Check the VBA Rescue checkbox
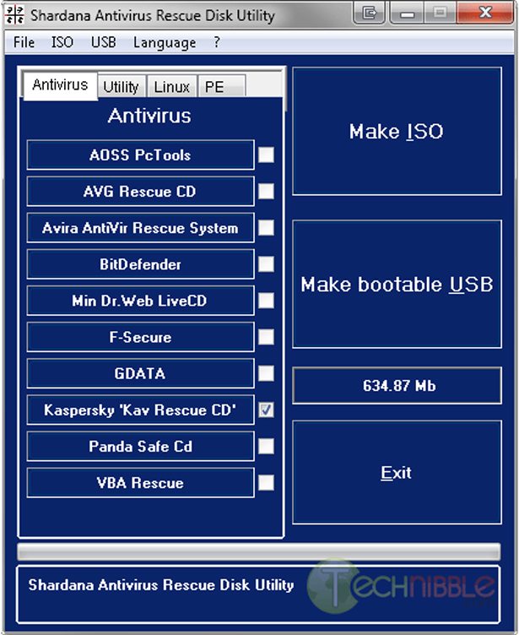 (x=266, y=483)
